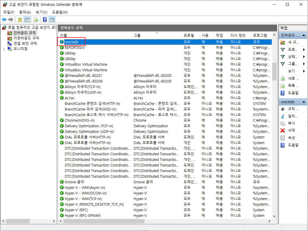The image size is (308, 231).
Task: Click the rules list horizontal scrollbar thumb
Action: click(x=104, y=221)
